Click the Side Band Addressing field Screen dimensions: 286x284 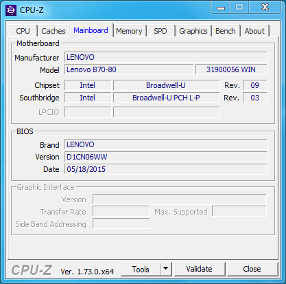121,223
